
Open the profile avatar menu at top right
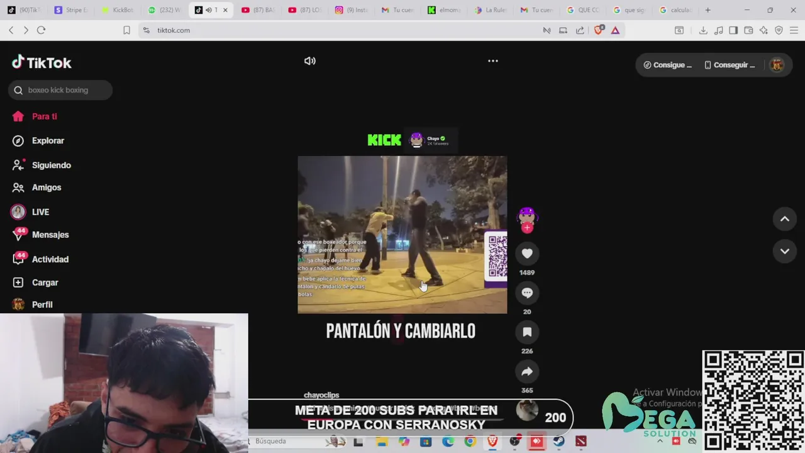click(777, 65)
